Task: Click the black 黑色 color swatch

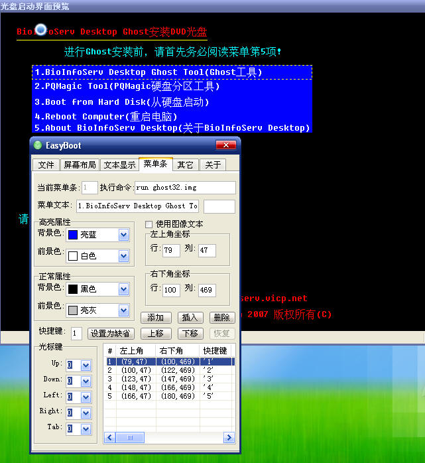Action: pos(73,289)
